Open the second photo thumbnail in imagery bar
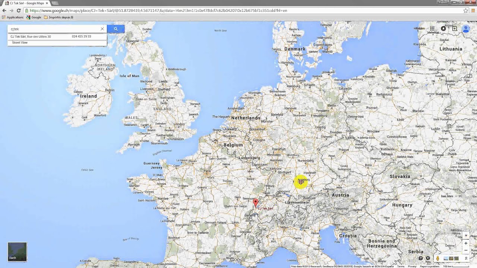Screen dimensions: 477x268 click(451, 258)
